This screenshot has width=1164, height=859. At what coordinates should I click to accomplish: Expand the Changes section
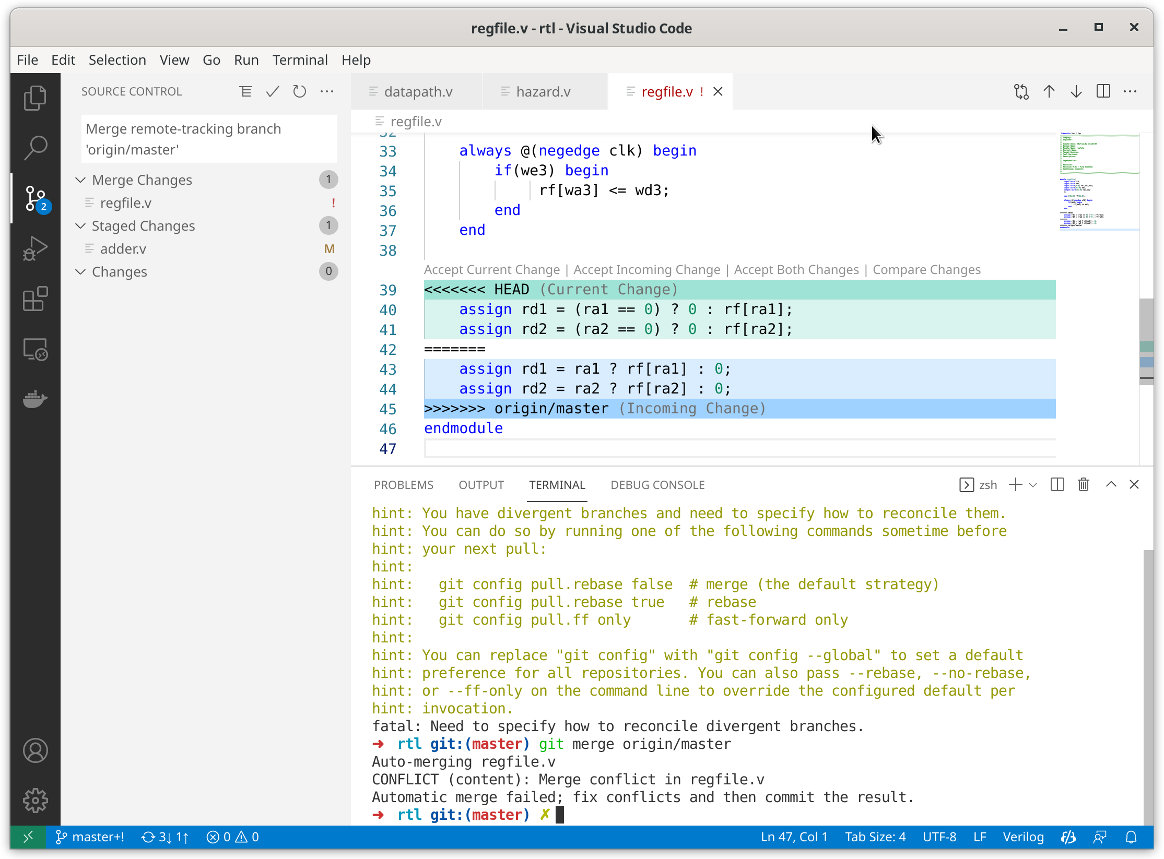[119, 271]
